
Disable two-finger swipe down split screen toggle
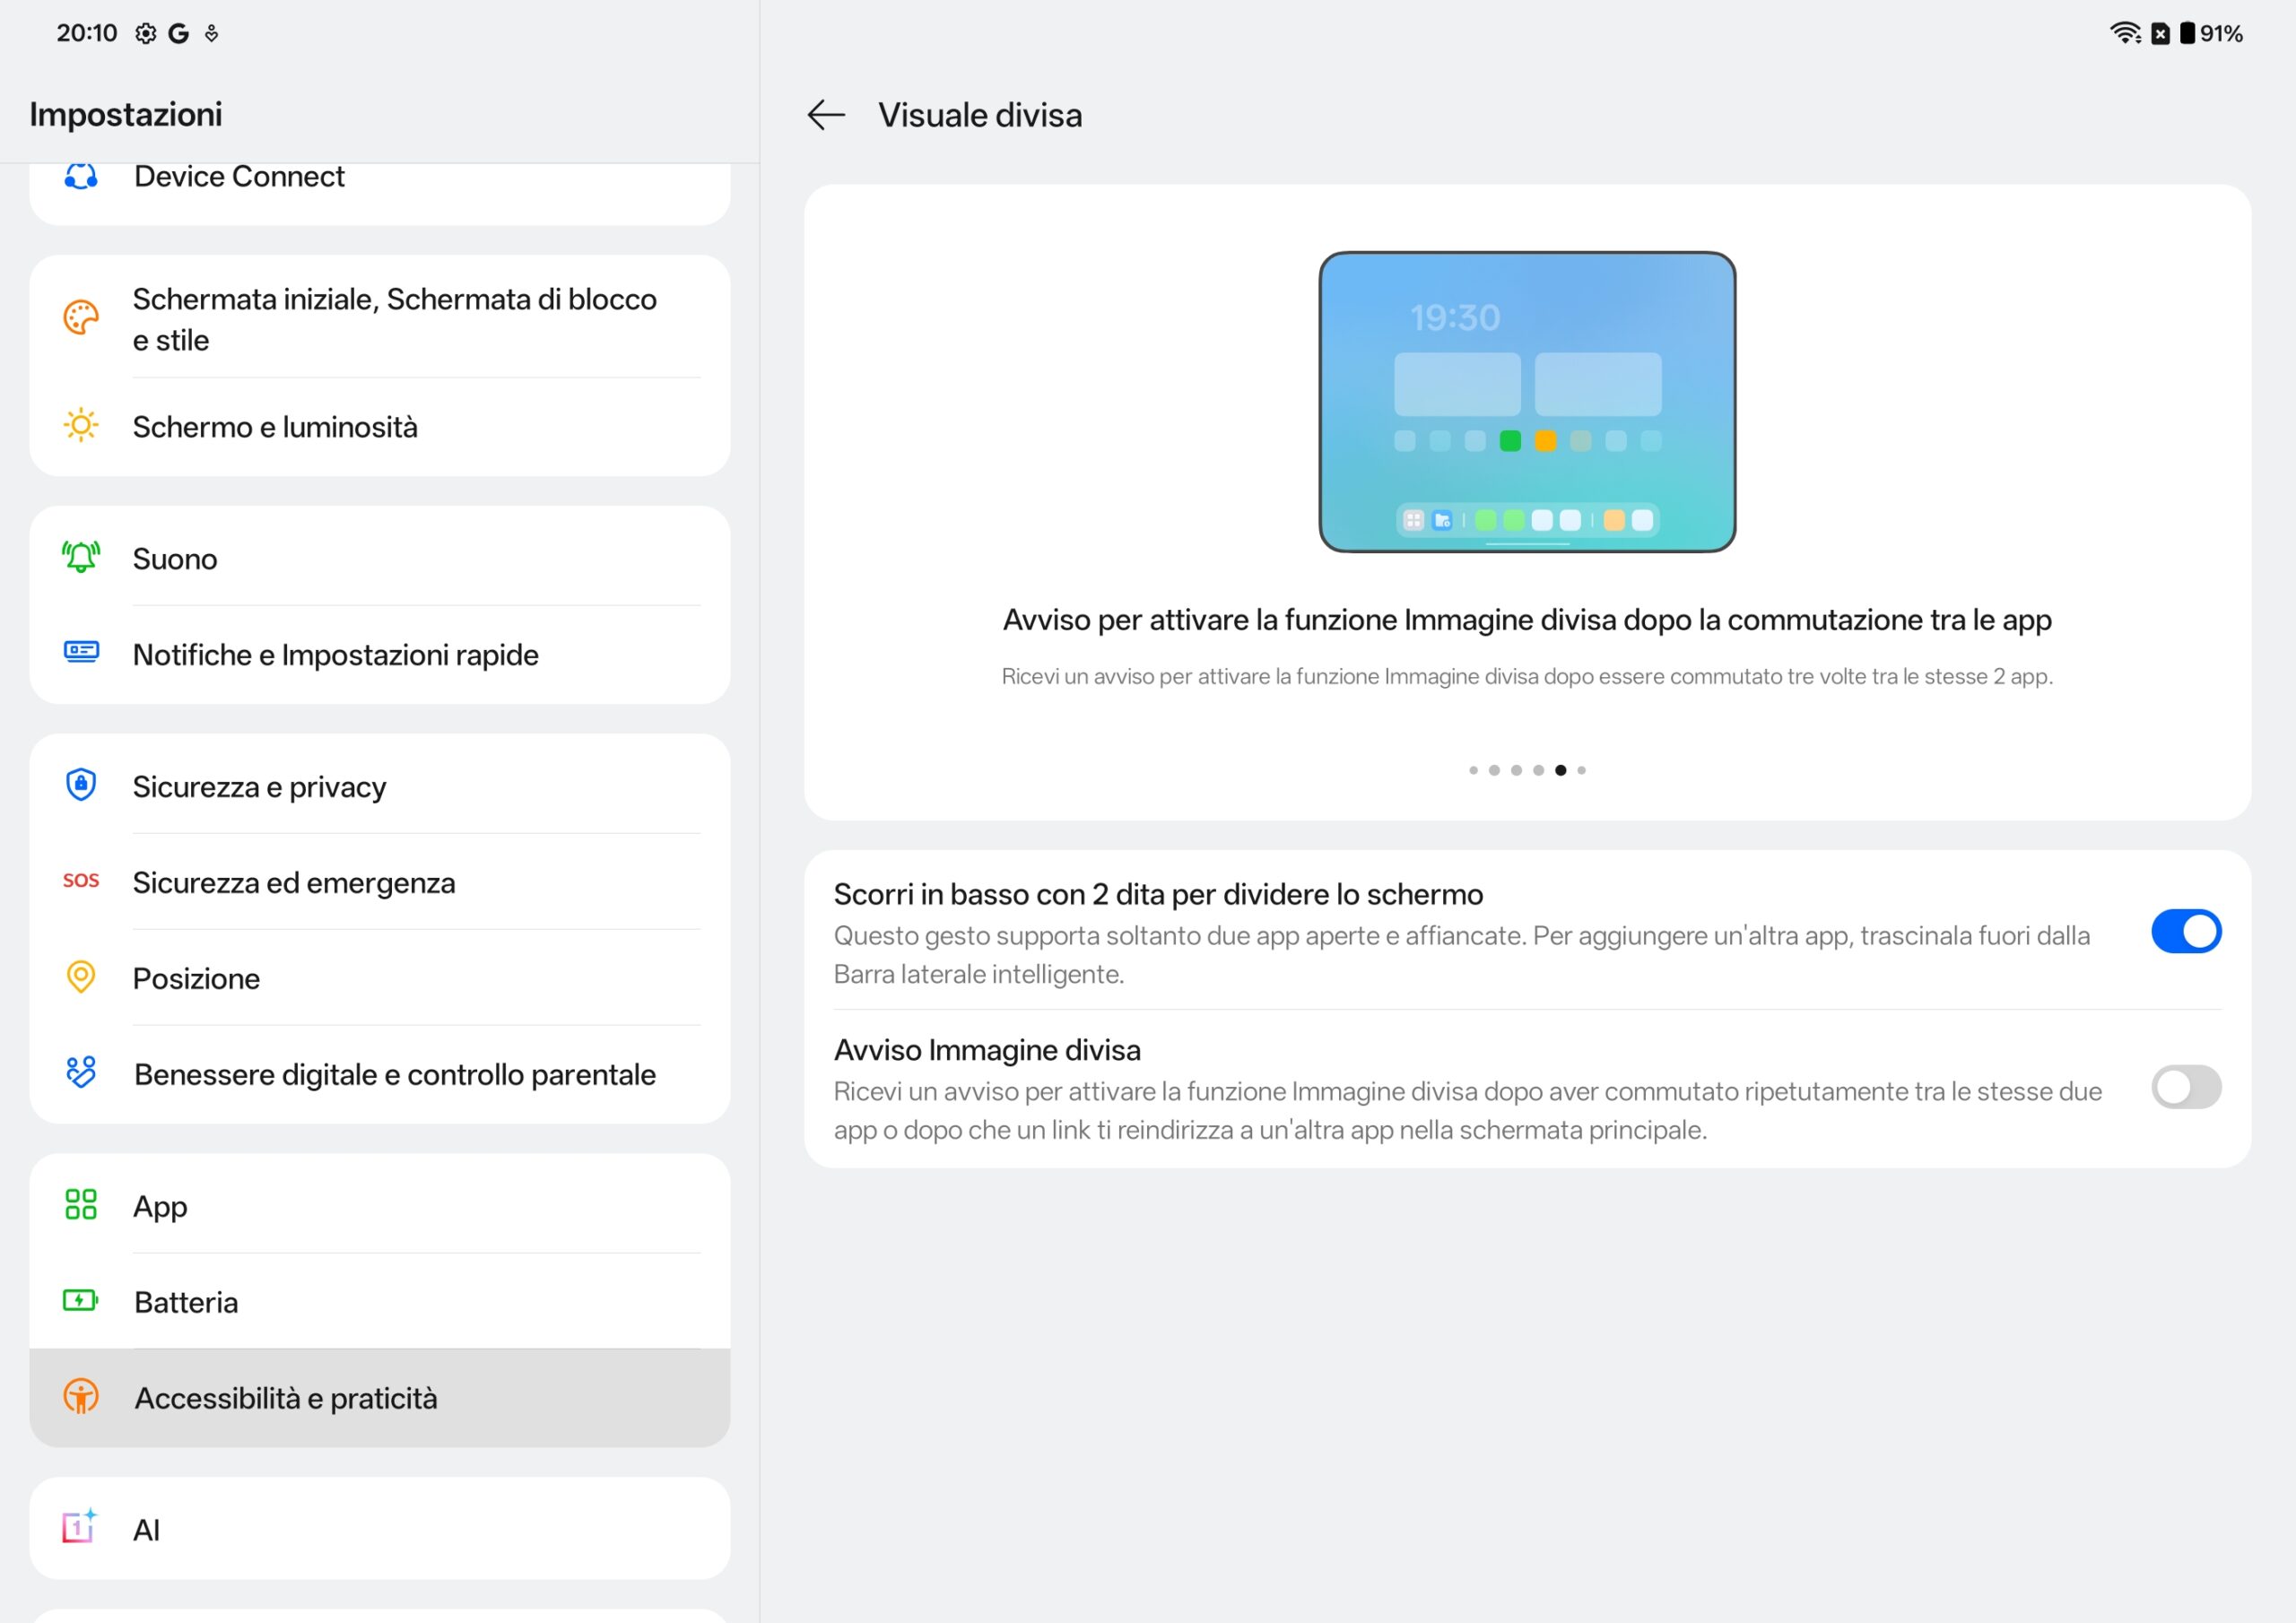click(2185, 931)
